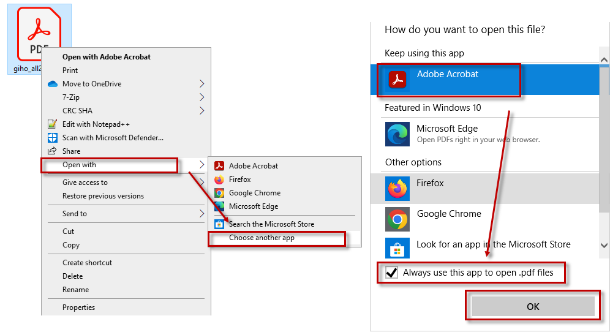Choose Rename from the context menu

click(126, 290)
